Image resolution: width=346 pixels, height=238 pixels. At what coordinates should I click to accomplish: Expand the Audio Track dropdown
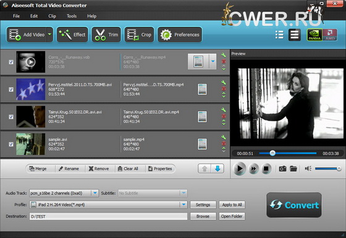(x=95, y=193)
